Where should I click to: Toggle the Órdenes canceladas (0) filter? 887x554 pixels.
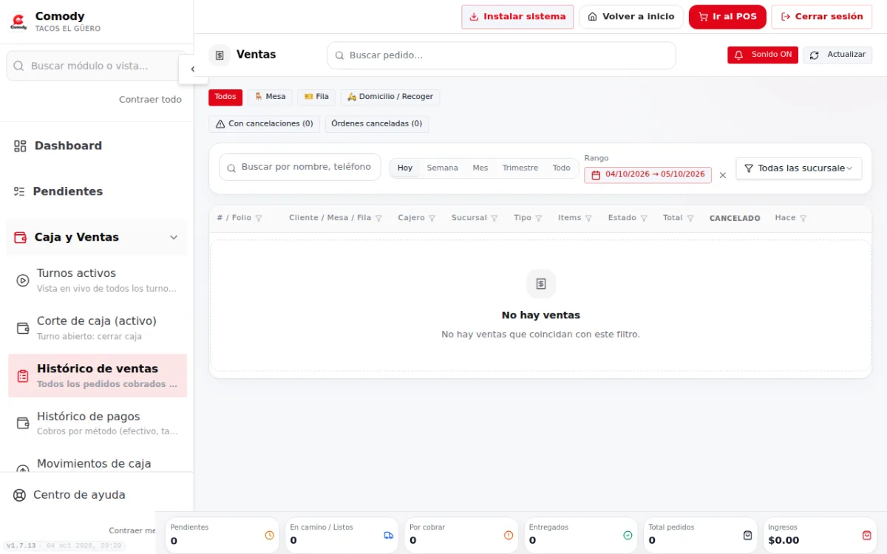click(377, 124)
